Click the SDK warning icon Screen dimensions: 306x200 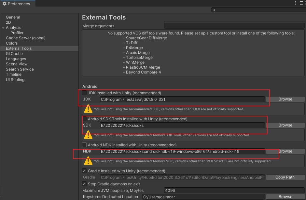[x=88, y=135]
